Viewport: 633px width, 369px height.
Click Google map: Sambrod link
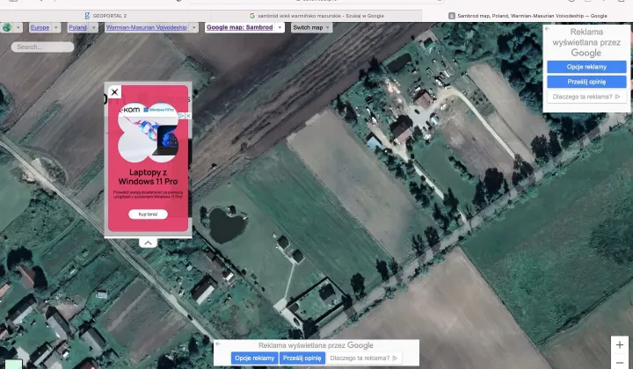point(239,27)
